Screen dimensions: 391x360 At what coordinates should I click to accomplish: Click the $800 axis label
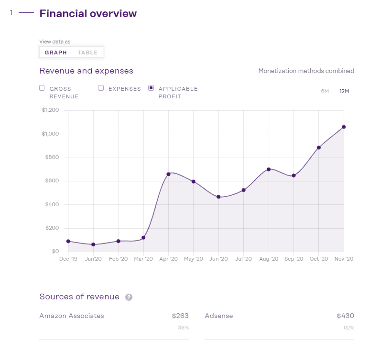coord(52,157)
